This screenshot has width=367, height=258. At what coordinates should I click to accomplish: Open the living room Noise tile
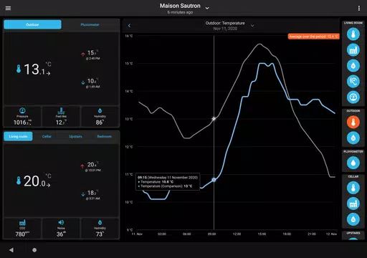[x=61, y=229]
